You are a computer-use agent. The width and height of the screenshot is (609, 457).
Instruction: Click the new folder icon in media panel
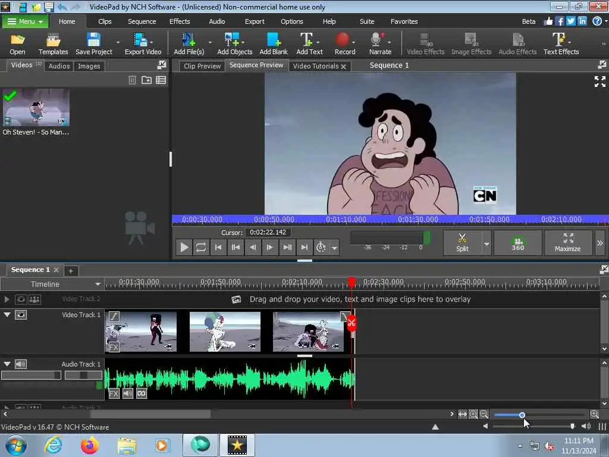click(x=146, y=80)
